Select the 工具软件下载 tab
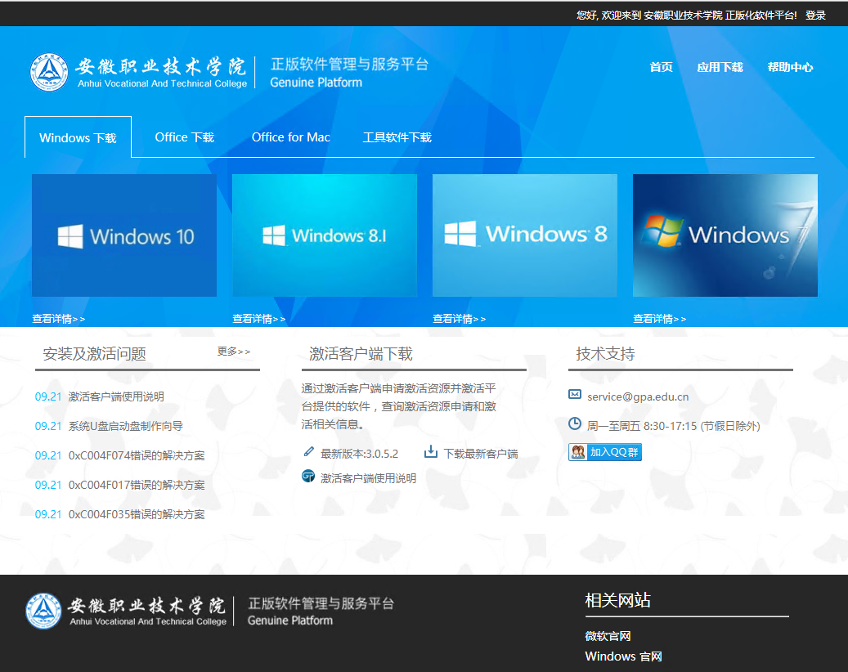The image size is (848, 672). coord(397,137)
